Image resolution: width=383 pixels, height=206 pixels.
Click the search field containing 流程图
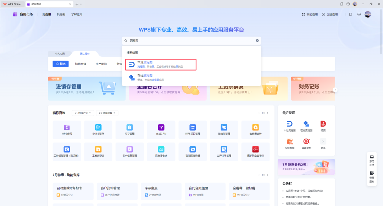[191, 40]
